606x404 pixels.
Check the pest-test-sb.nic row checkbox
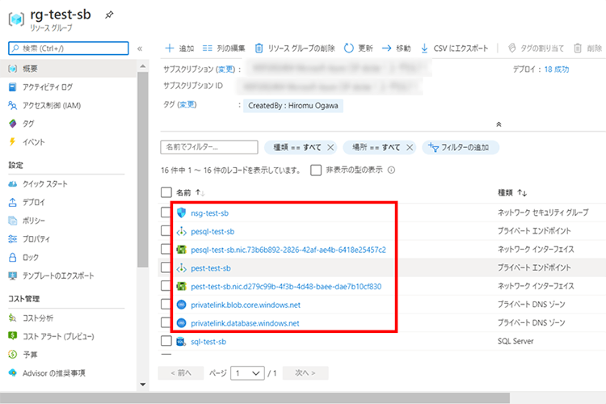pos(166,286)
